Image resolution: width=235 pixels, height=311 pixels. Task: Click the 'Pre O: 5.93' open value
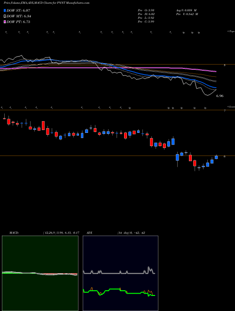(x=146, y=10)
